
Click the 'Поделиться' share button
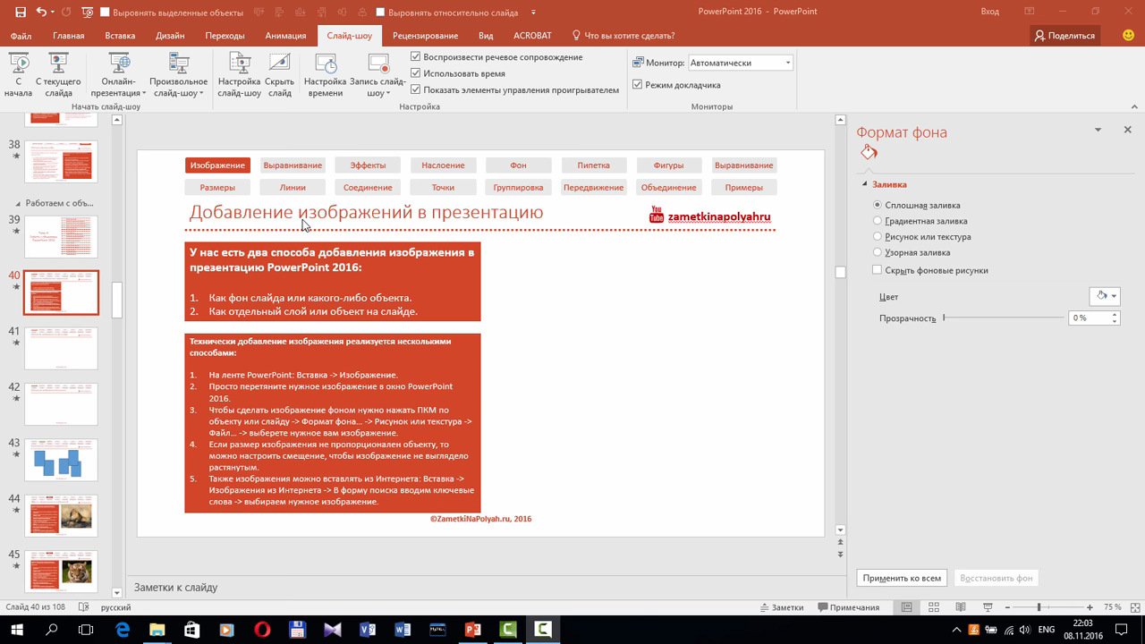(x=1064, y=36)
